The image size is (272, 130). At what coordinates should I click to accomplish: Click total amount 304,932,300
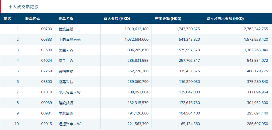tap(257, 103)
